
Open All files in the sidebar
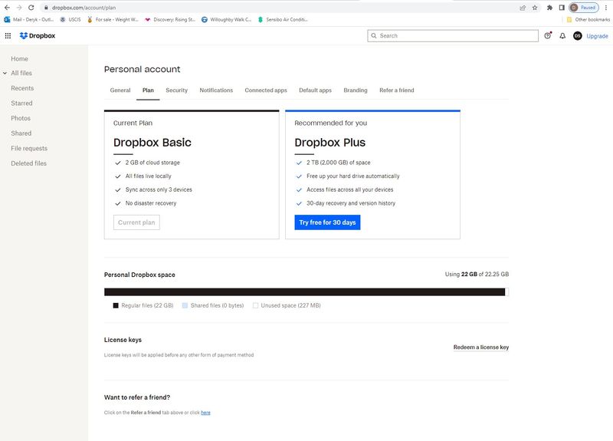tap(21, 73)
